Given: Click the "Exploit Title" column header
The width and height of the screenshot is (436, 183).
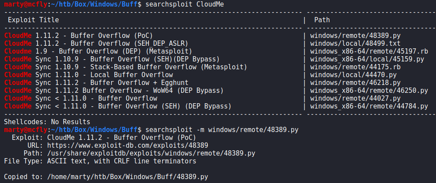Looking at the screenshot, I should [33, 20].
